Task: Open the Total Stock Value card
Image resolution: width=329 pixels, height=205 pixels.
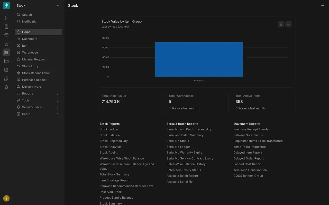Action: pos(130,103)
